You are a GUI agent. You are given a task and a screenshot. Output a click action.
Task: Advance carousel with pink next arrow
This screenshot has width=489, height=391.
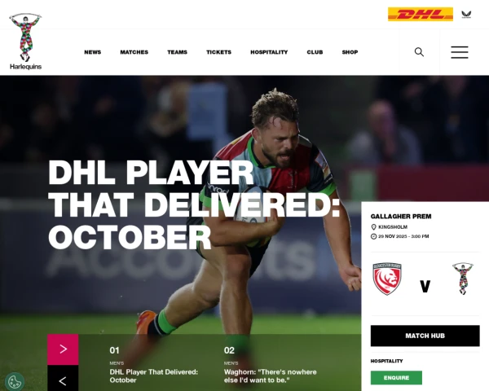[63, 349]
